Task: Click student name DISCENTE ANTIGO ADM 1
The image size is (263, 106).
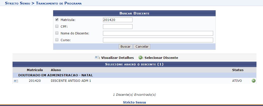Action: [71, 81]
